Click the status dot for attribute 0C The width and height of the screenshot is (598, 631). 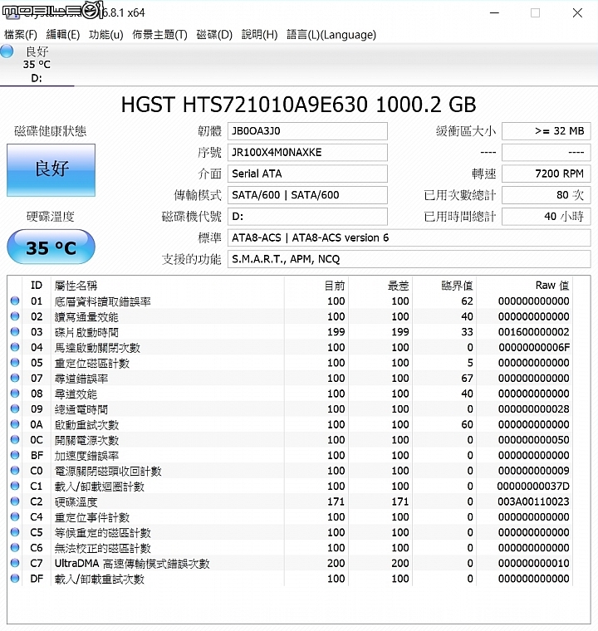point(15,439)
